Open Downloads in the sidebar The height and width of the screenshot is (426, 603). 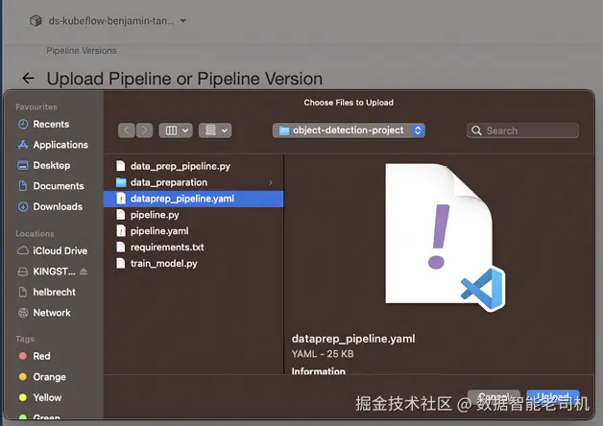tap(50, 206)
